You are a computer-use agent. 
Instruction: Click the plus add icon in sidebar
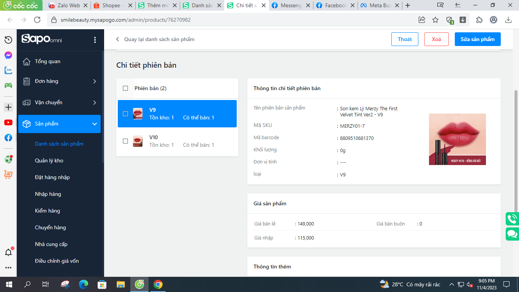[x=8, y=107]
